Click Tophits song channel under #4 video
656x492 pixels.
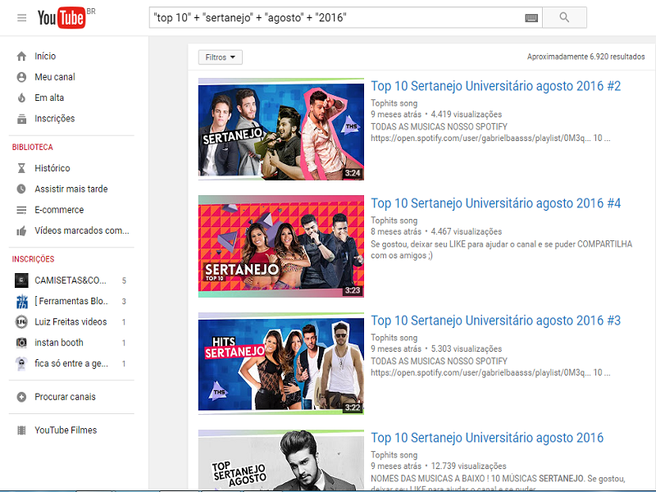coord(394,220)
